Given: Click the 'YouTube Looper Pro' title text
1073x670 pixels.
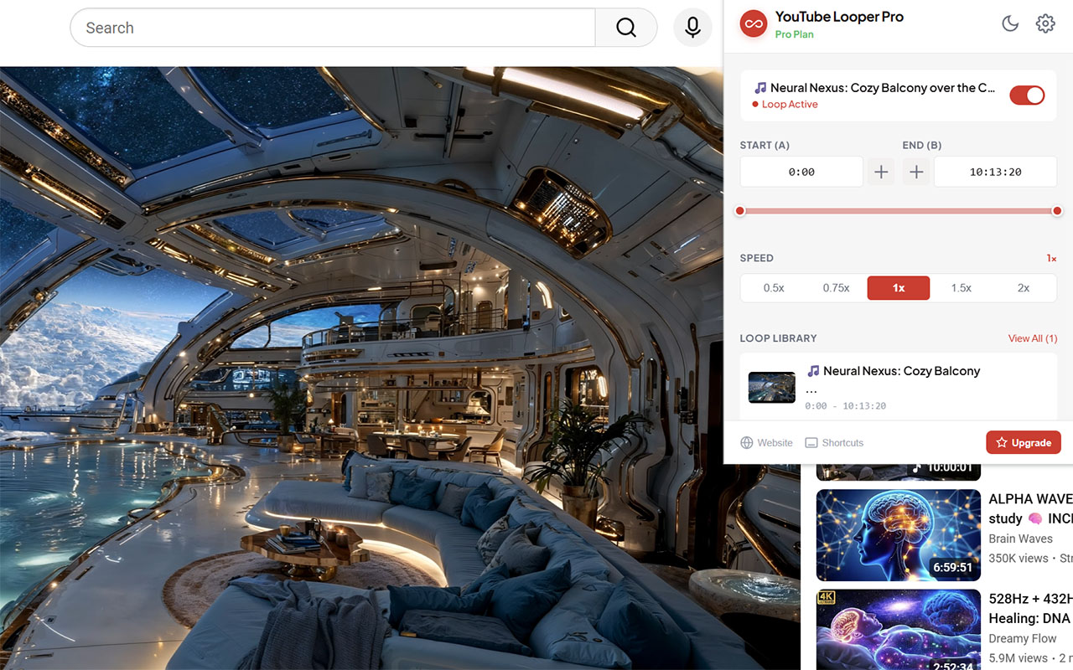Looking at the screenshot, I should 839,17.
